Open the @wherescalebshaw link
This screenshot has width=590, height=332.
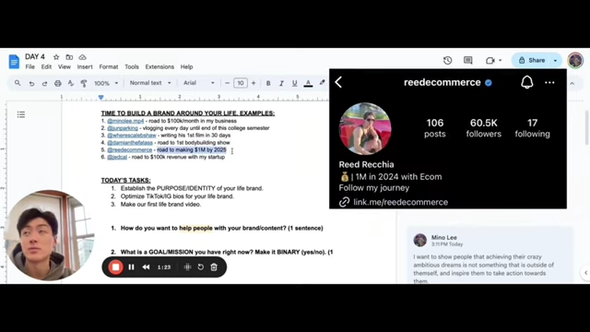132,136
